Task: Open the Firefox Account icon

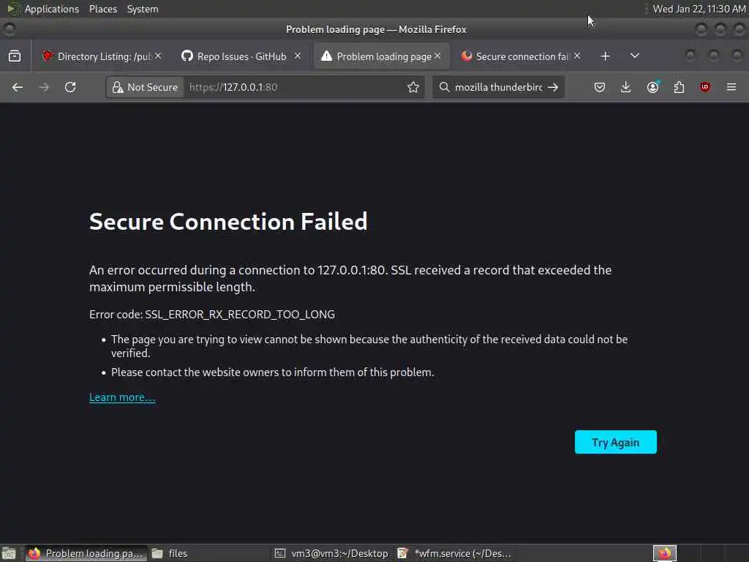Action: pos(652,87)
